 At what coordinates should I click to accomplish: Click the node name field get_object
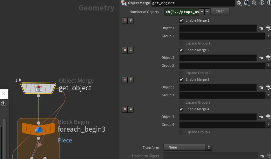click(x=193, y=3)
